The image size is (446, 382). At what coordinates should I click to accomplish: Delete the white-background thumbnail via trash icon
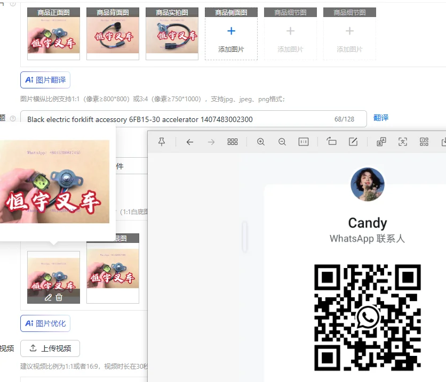59,297
